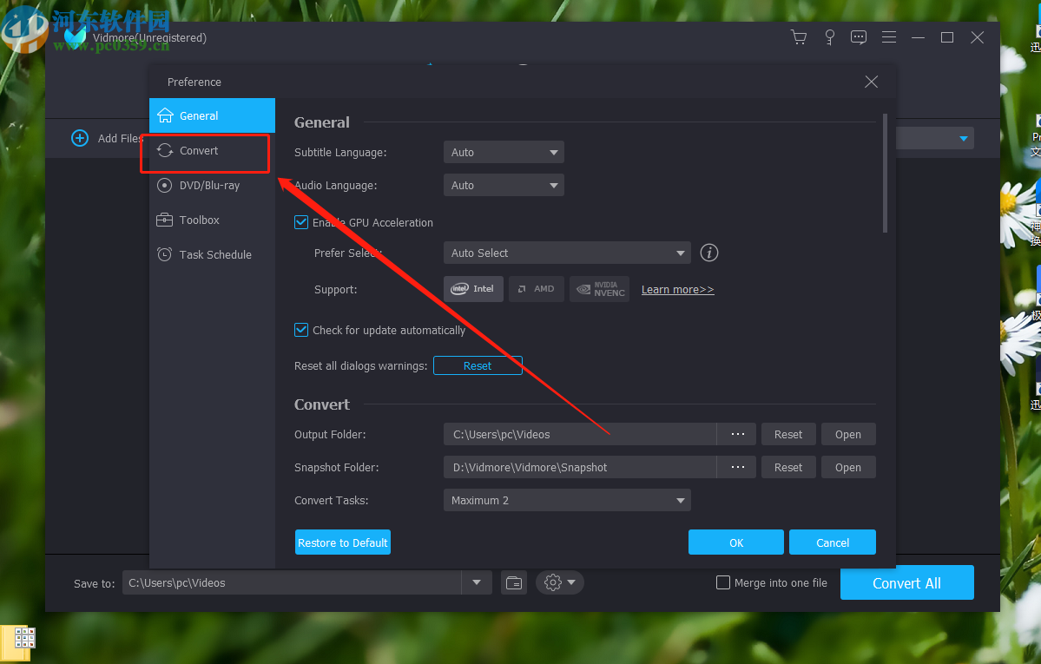Reset the Snapshot Folder path
Image resolution: width=1041 pixels, height=664 pixels.
[x=788, y=468]
